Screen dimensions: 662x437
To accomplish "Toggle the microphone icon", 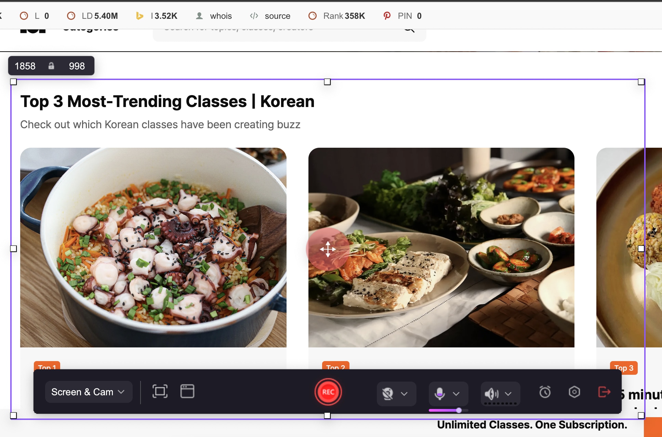I will coord(440,394).
